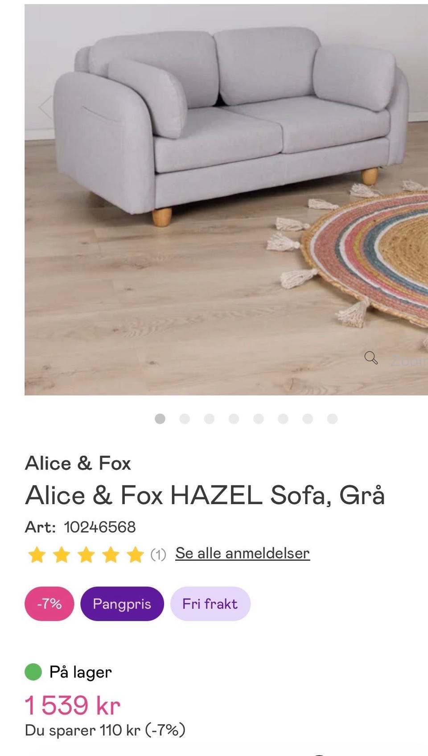
Task: Click the fifth yellow rating star
Action: [135, 555]
